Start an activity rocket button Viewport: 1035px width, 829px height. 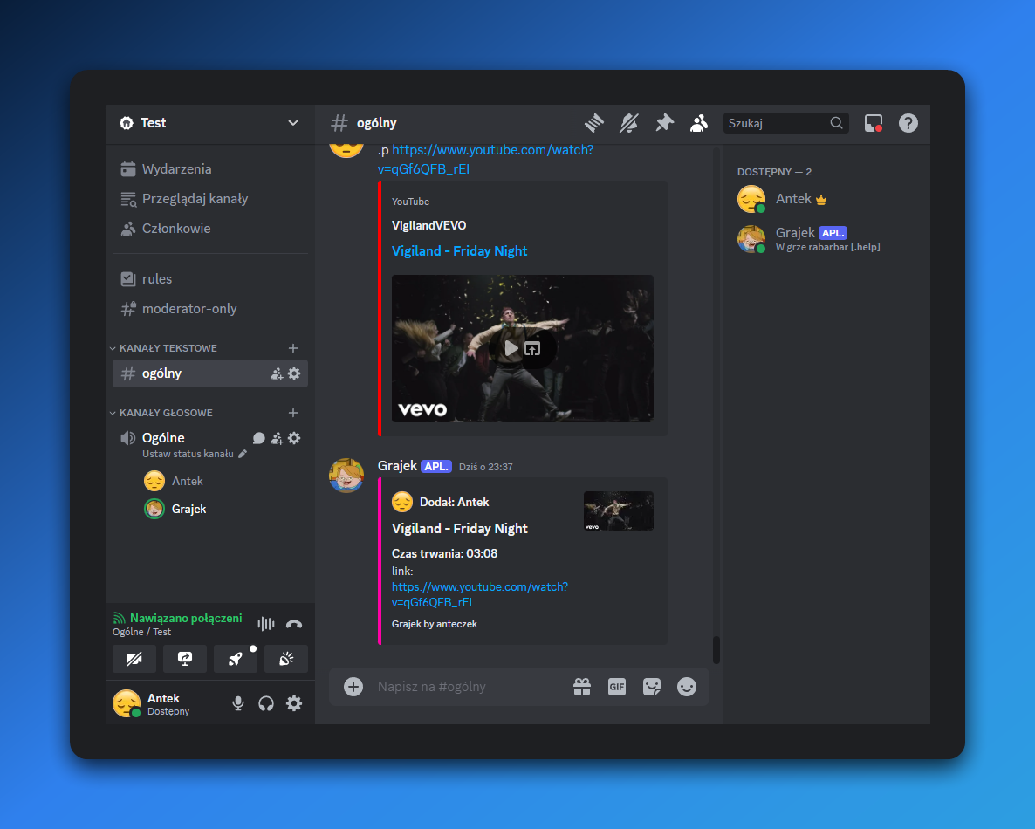coord(236,659)
